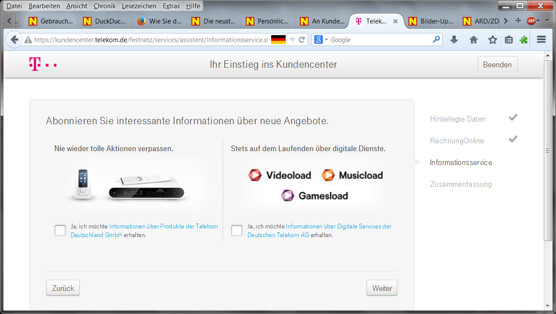Switch to the DuckDuc... tab
This screenshot has width=556, height=314.
(105, 21)
